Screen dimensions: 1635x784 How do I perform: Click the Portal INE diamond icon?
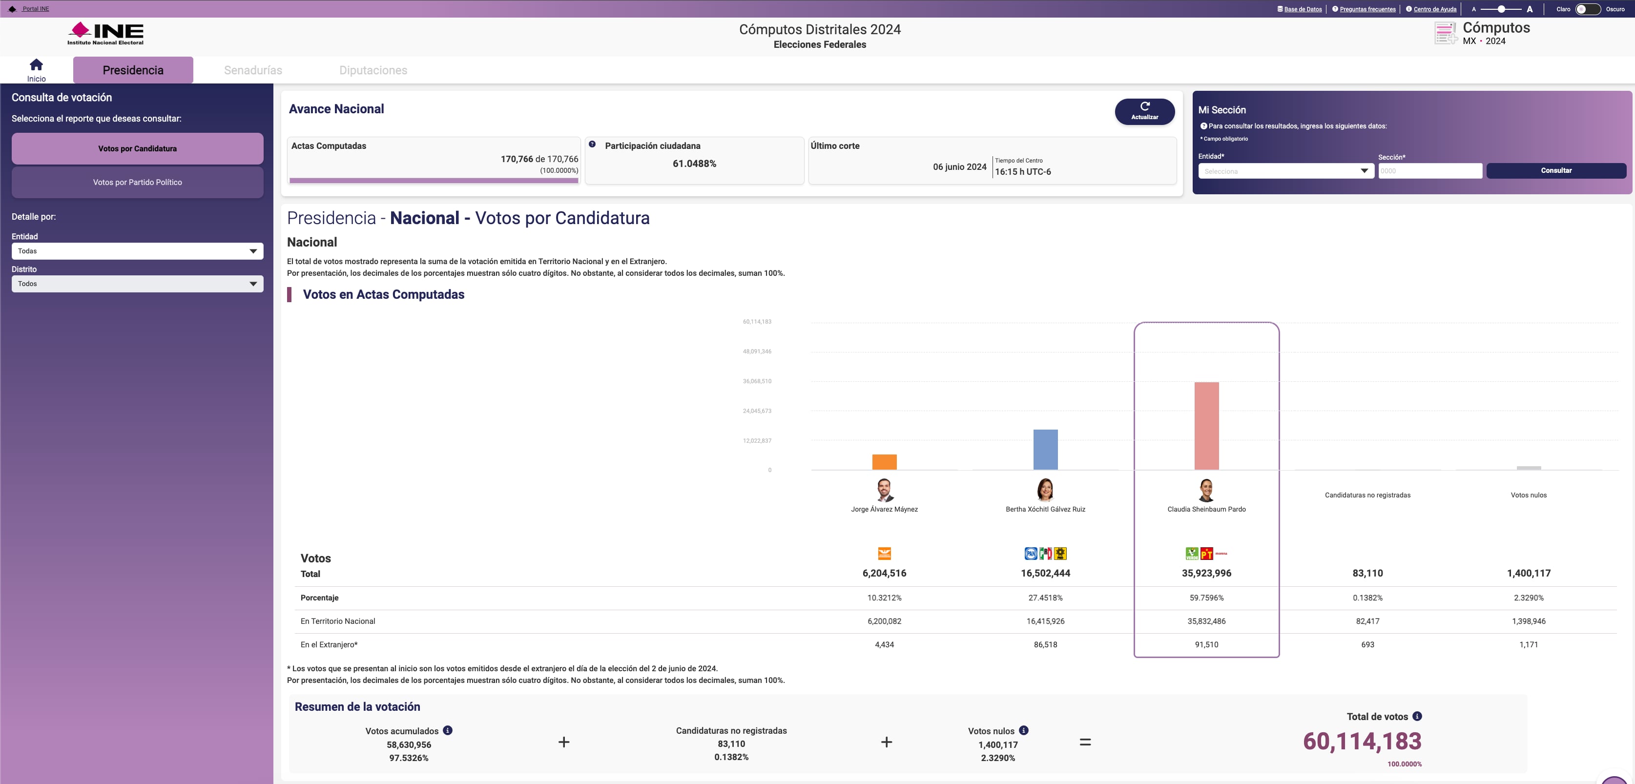tap(12, 9)
